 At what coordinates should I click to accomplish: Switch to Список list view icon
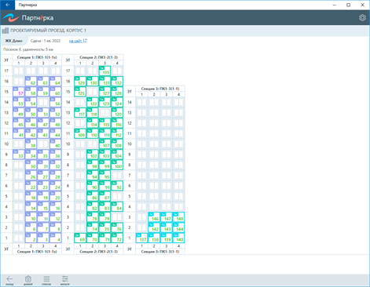(46, 280)
